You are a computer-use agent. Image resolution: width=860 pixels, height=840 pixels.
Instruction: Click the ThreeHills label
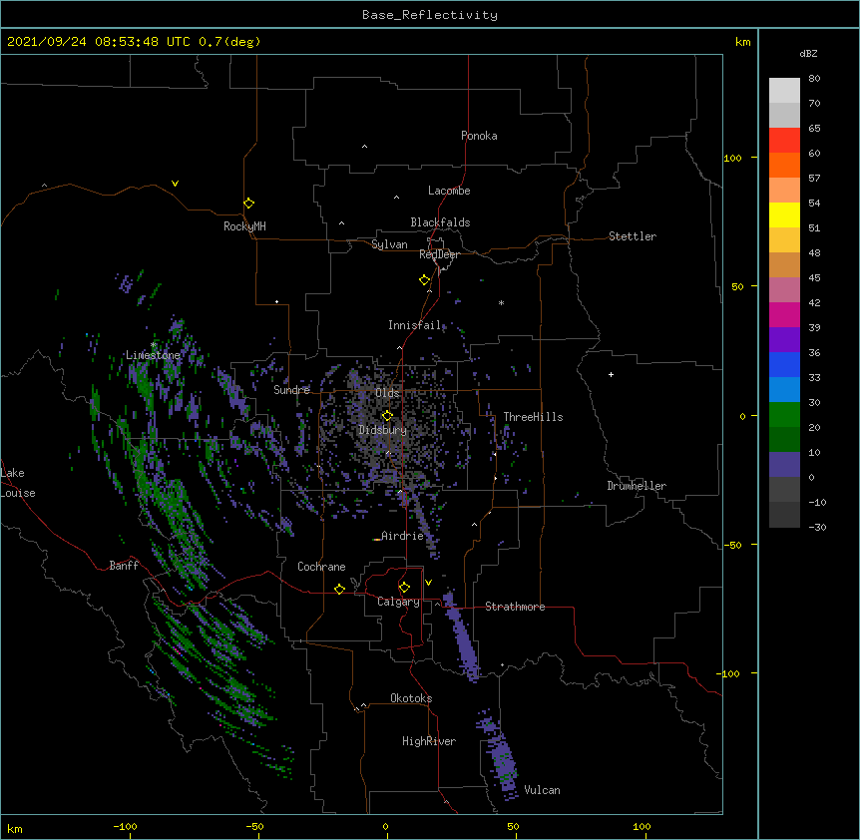533,417
